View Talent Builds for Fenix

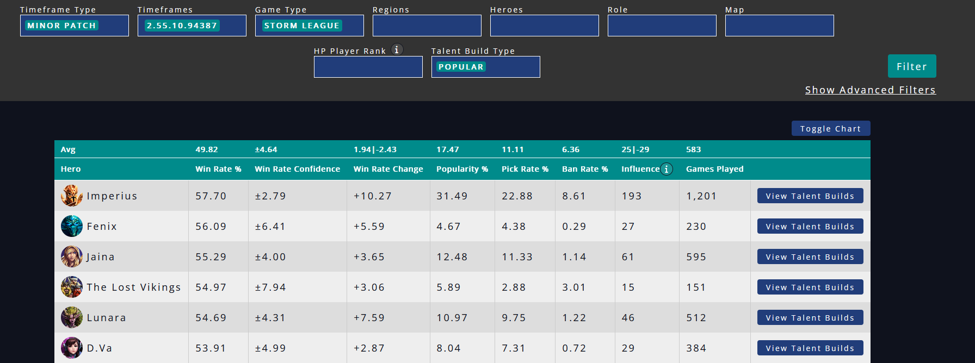point(810,226)
